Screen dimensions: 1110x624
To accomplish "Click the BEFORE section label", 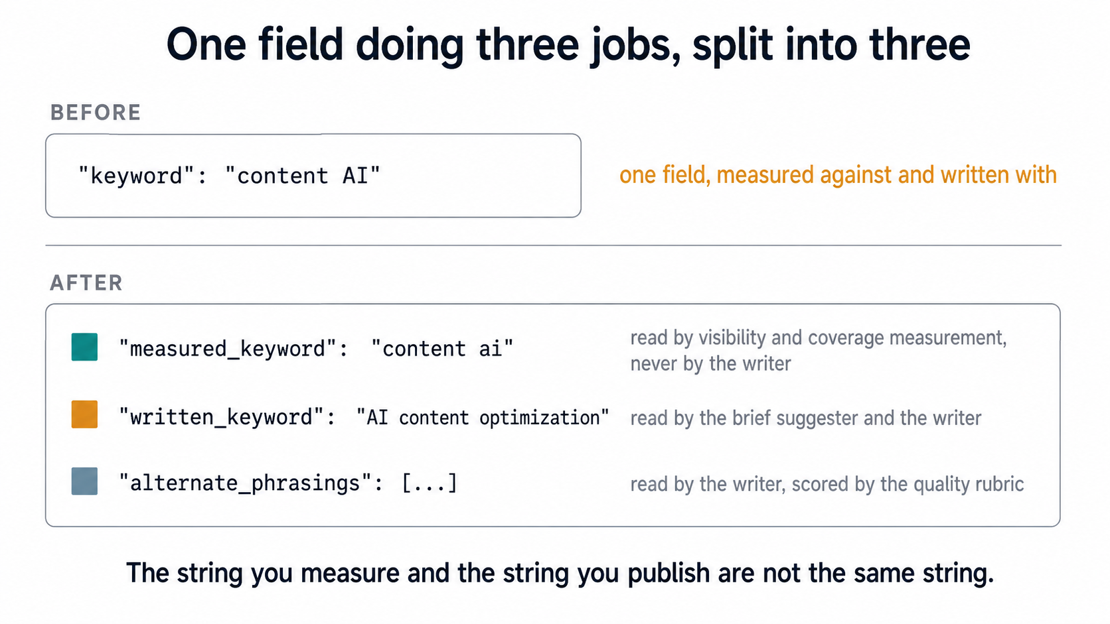I will [x=96, y=113].
